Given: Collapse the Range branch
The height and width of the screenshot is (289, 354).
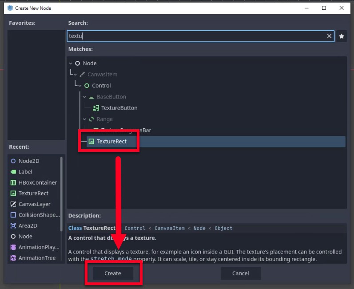Looking at the screenshot, I should tap(84, 119).
